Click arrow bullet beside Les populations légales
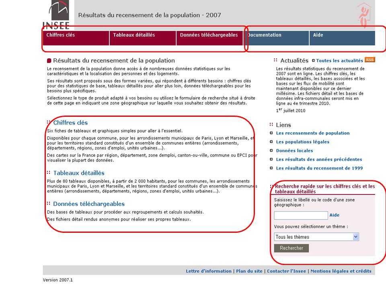 click(x=271, y=142)
